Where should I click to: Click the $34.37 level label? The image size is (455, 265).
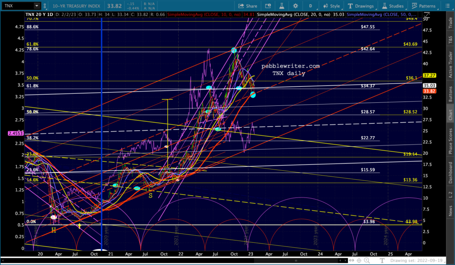[x=367, y=86]
